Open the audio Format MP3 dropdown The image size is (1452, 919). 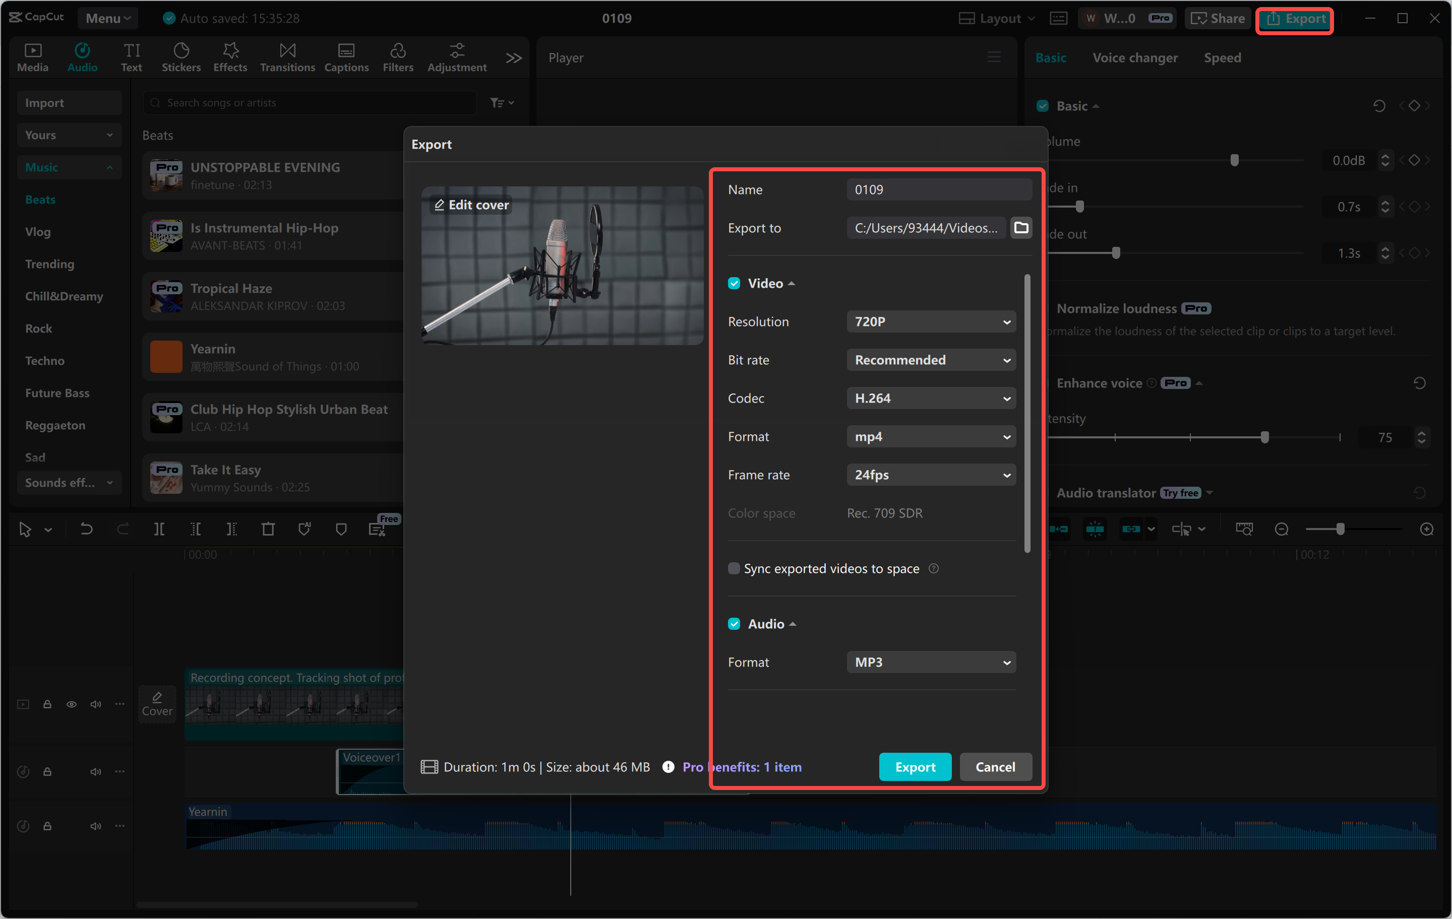point(930,662)
